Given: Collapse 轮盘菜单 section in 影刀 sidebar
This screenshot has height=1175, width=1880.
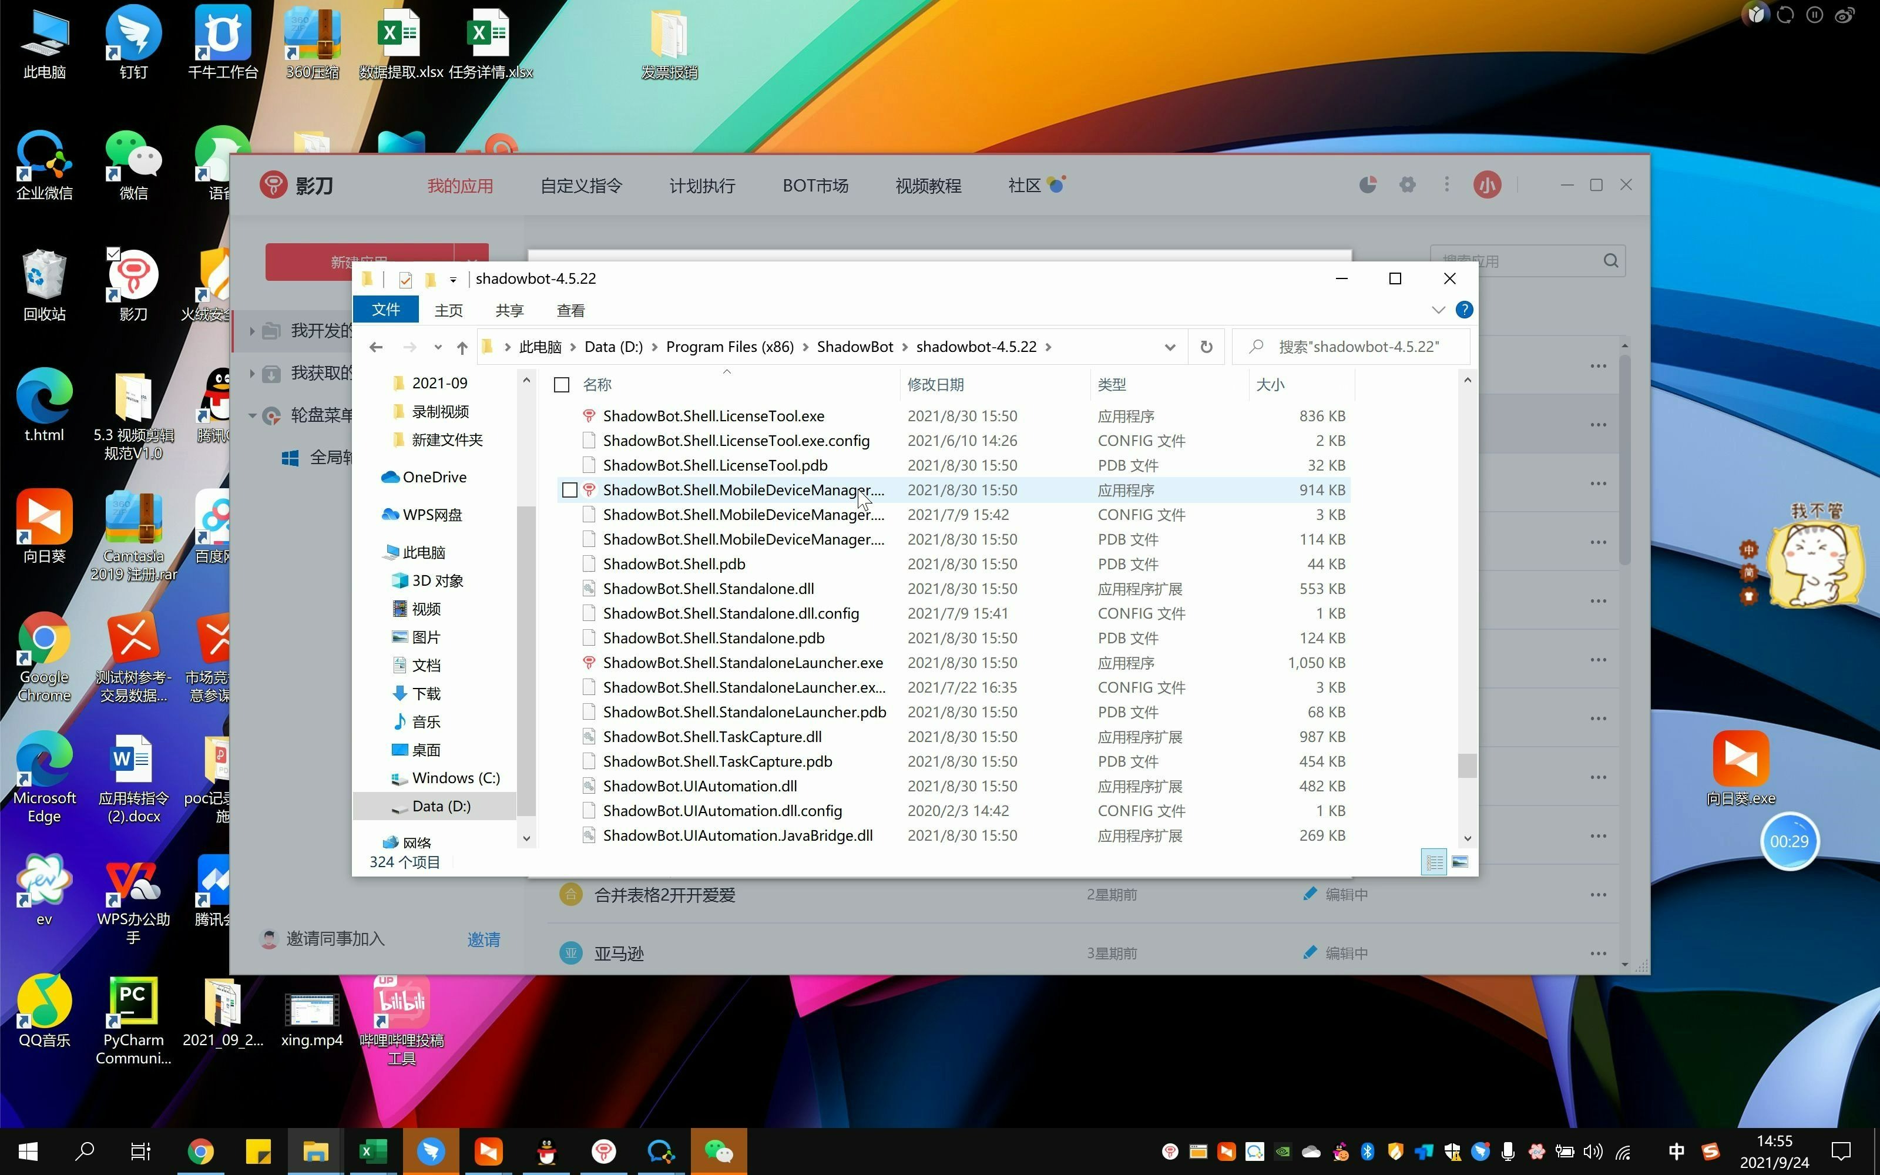Looking at the screenshot, I should click(251, 416).
